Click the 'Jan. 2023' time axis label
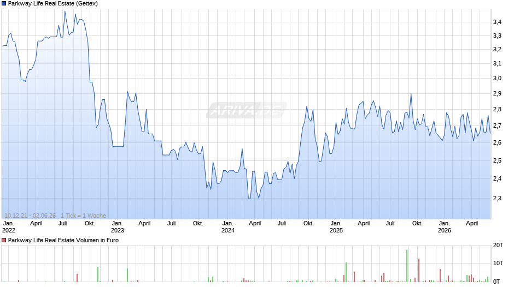Image resolution: width=514 pixels, height=287 pixels. (118, 227)
